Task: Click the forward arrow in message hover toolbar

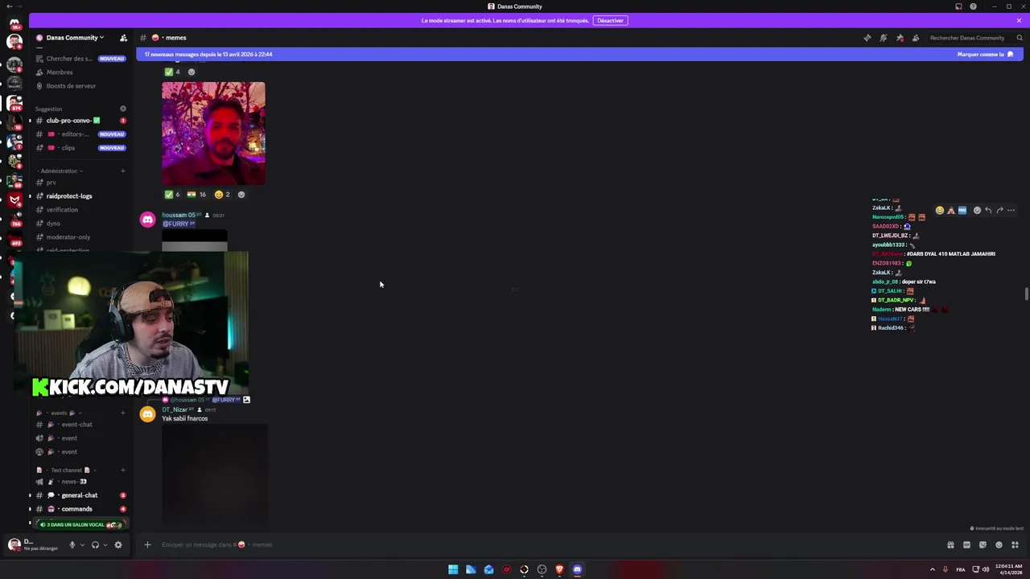Action: coord(999,211)
